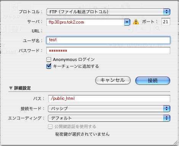The height and width of the screenshot is (146, 179).
Task: Click the server field ftp.30.pro.tok2.com
Action: pos(85,22)
